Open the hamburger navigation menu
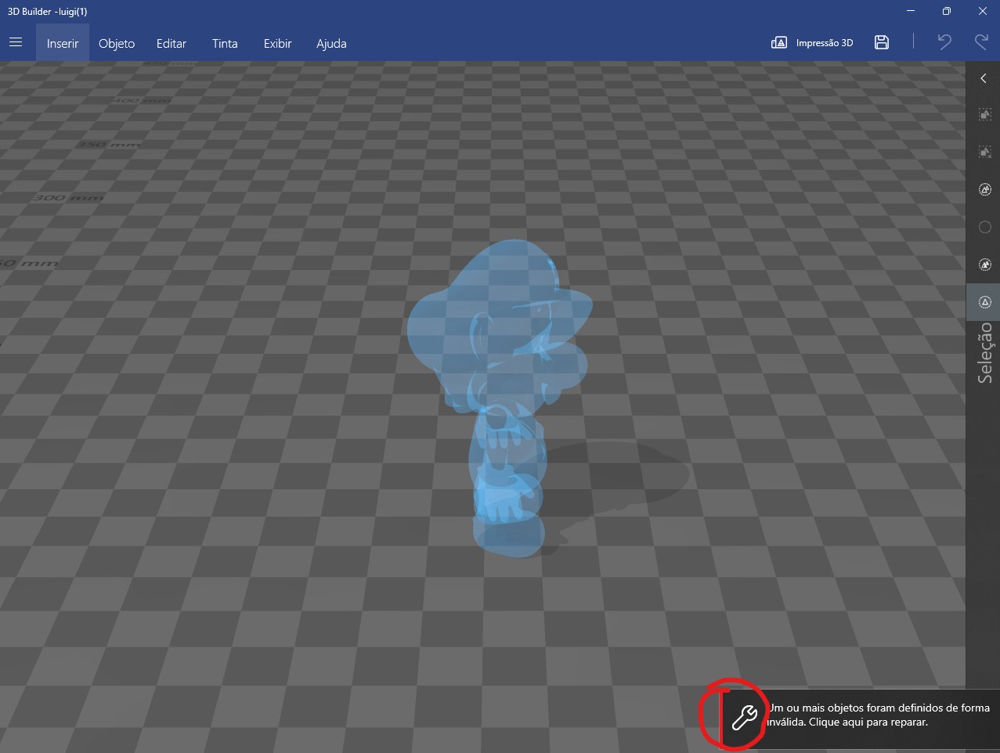Screen dimensions: 1000x753 (x=16, y=42)
